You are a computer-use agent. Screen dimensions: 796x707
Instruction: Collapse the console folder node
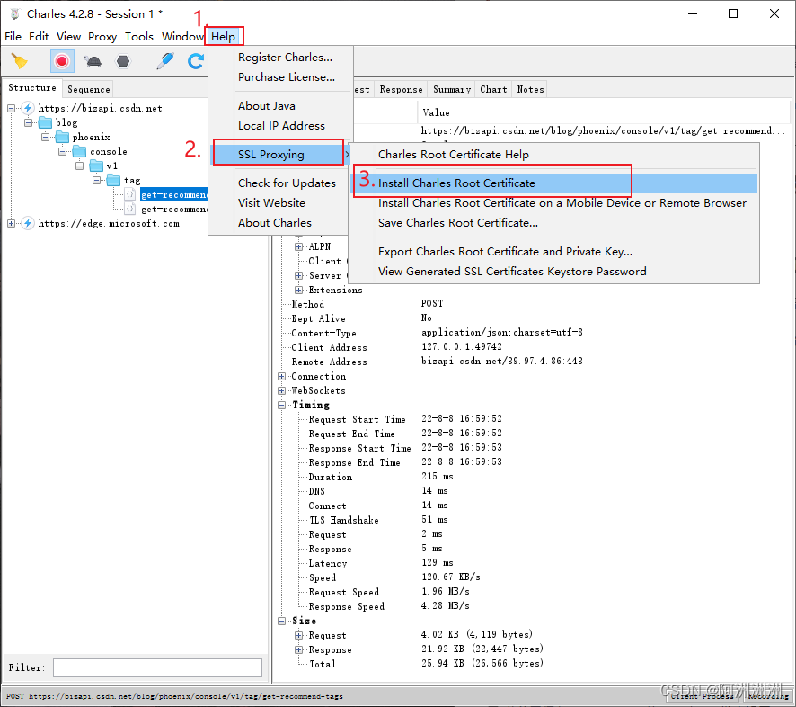tap(62, 151)
